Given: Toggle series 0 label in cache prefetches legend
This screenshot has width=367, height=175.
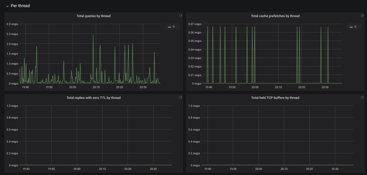Looking at the screenshot, I should coord(355,27).
